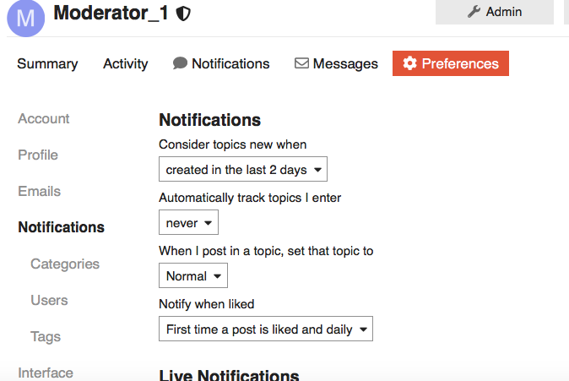This screenshot has height=381, width=569.
Task: Select the Preferences tab
Action: (x=451, y=63)
